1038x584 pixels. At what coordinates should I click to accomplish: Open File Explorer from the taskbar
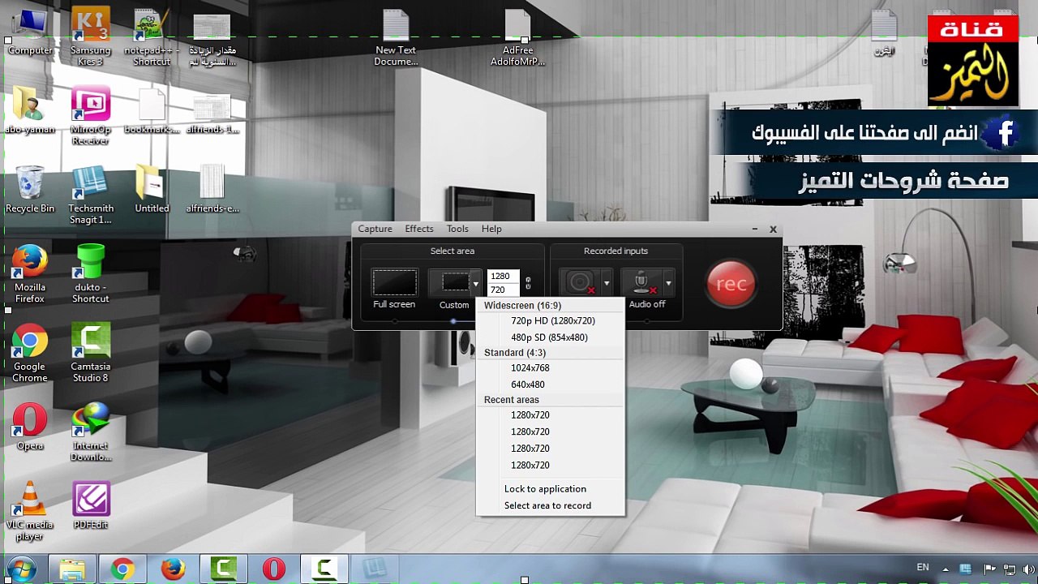coord(72,569)
